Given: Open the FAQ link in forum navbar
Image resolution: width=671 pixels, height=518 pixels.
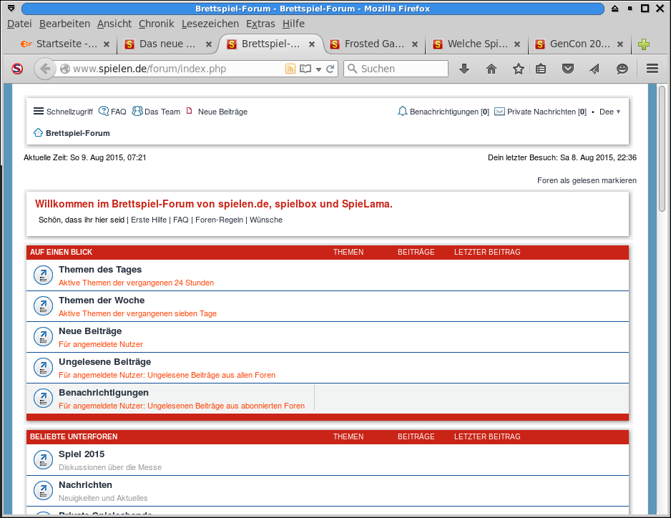Looking at the screenshot, I should coord(112,112).
